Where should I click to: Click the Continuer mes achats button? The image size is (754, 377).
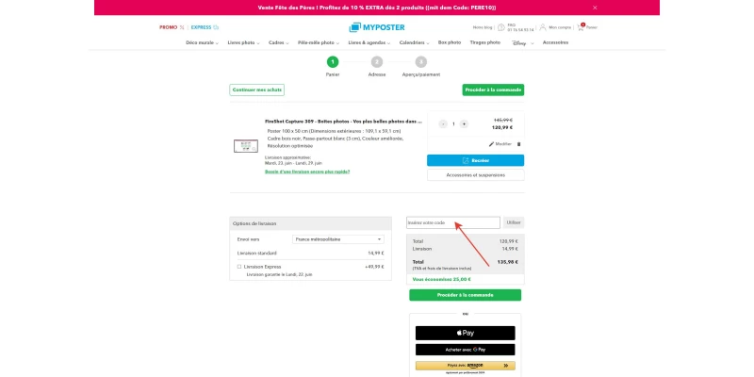coord(256,90)
